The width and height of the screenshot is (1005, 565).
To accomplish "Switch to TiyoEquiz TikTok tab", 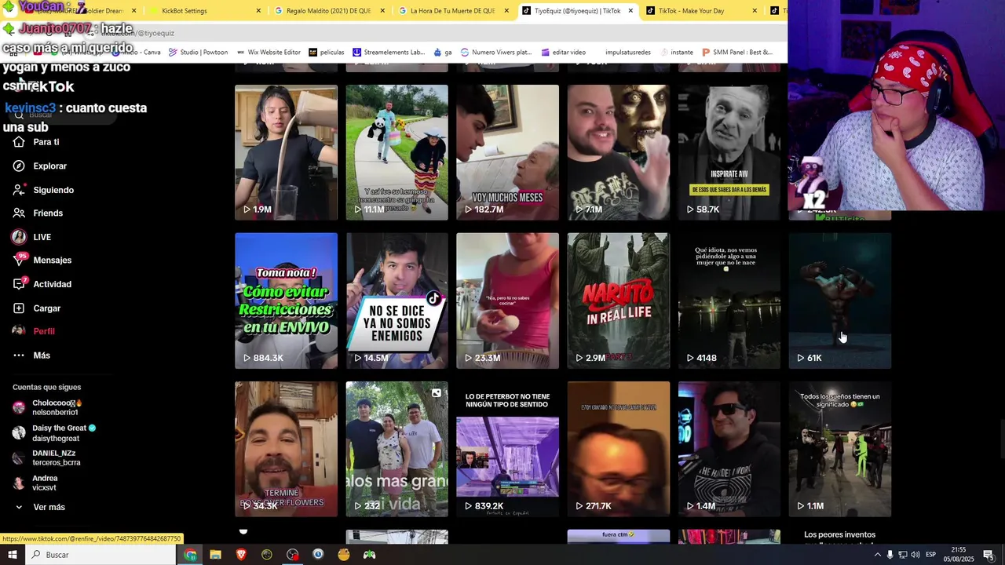I will 578,11.
